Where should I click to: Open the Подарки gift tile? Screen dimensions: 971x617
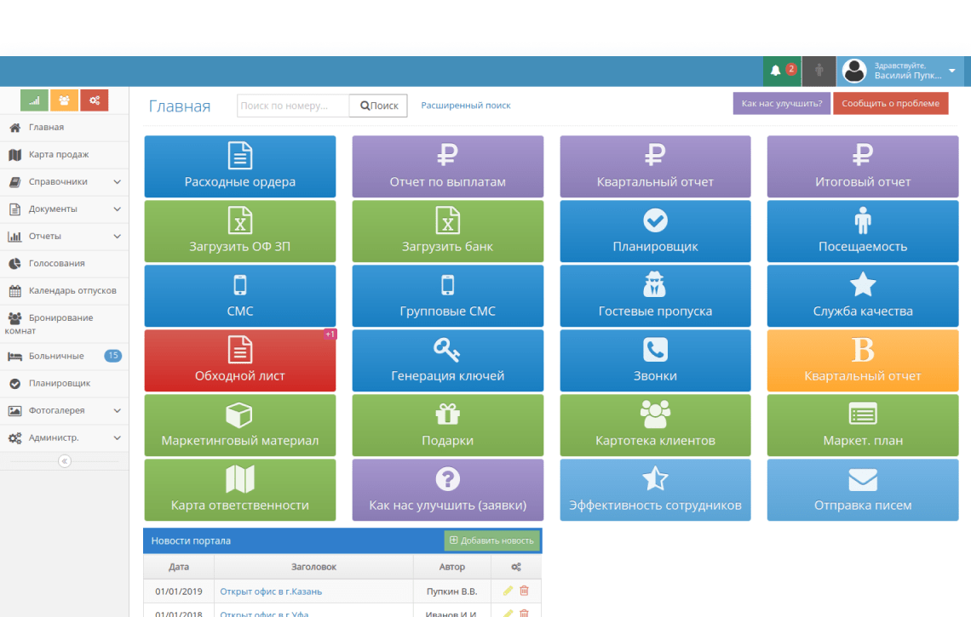point(447,425)
